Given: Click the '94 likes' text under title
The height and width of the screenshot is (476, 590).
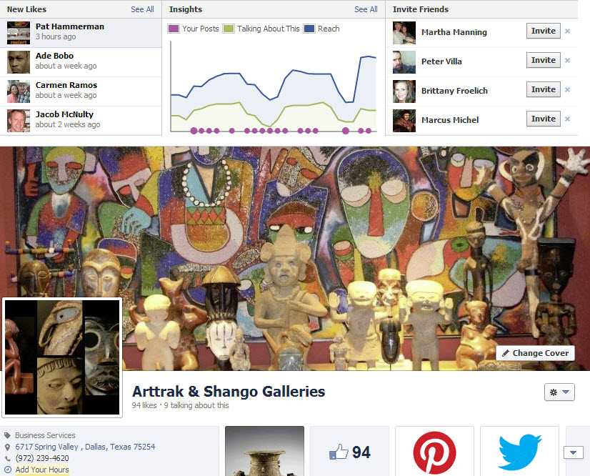Looking at the screenshot, I should 144,405.
